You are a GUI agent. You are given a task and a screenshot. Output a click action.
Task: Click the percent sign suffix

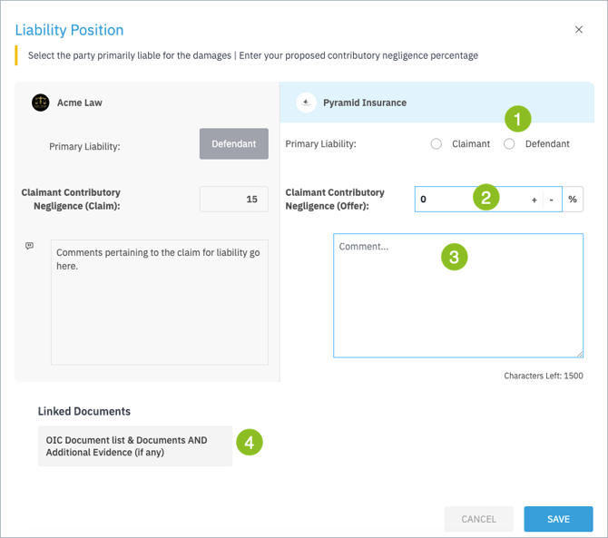(573, 200)
